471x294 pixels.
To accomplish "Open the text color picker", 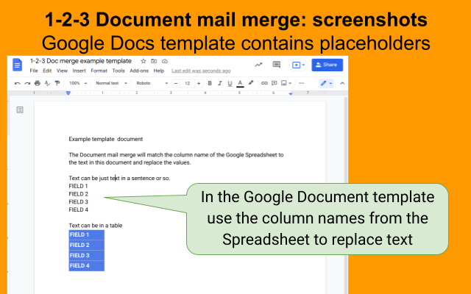I will tap(240, 83).
